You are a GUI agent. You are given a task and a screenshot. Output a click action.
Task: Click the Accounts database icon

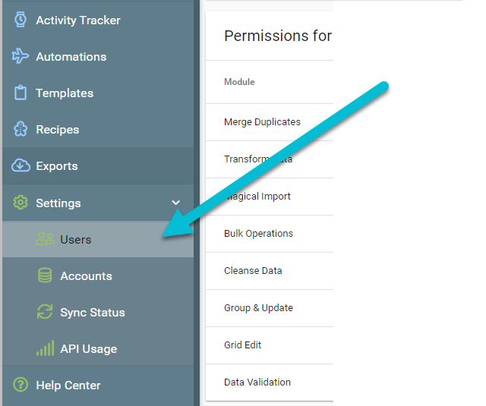pos(45,275)
